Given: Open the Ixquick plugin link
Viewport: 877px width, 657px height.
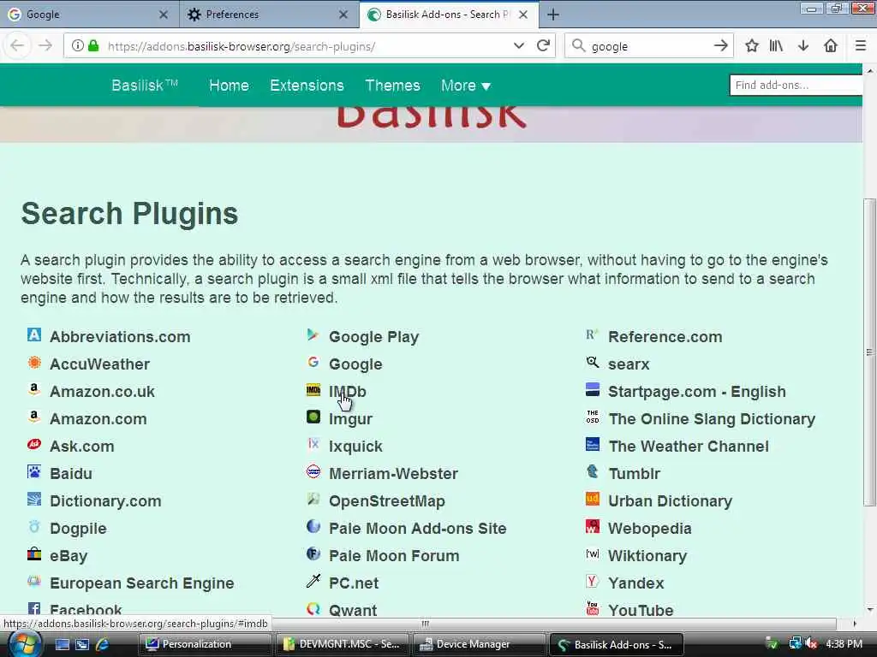Looking at the screenshot, I should coord(355,447).
